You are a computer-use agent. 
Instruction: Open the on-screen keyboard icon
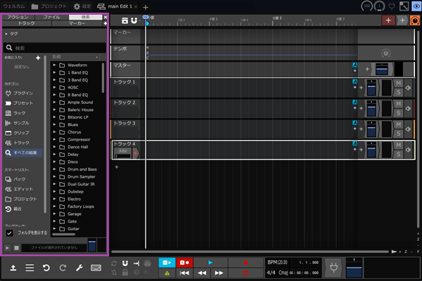coord(96,268)
